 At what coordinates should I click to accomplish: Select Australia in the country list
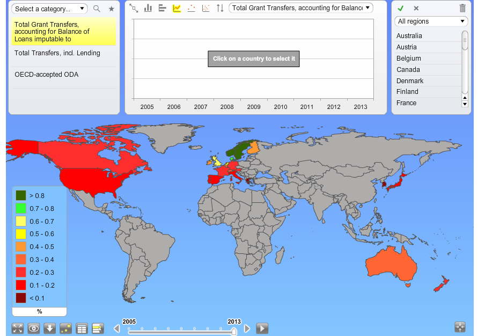coord(428,36)
